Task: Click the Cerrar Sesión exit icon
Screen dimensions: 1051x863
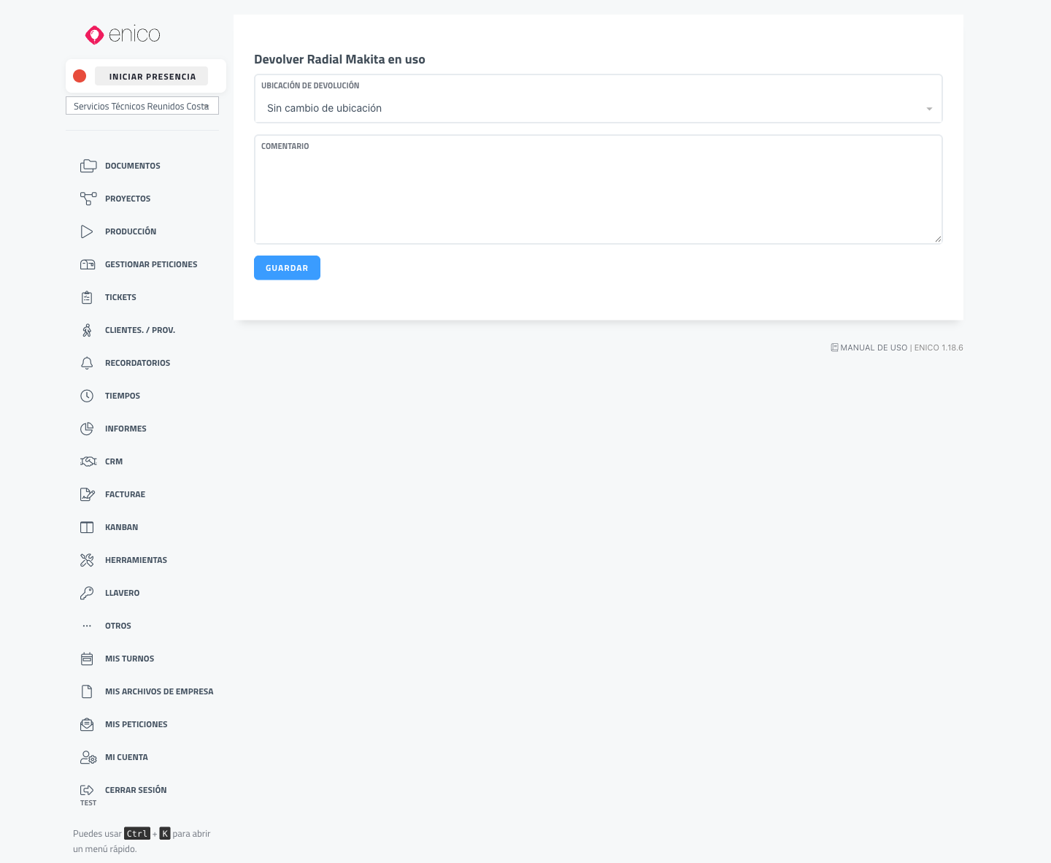Action: 87,790
